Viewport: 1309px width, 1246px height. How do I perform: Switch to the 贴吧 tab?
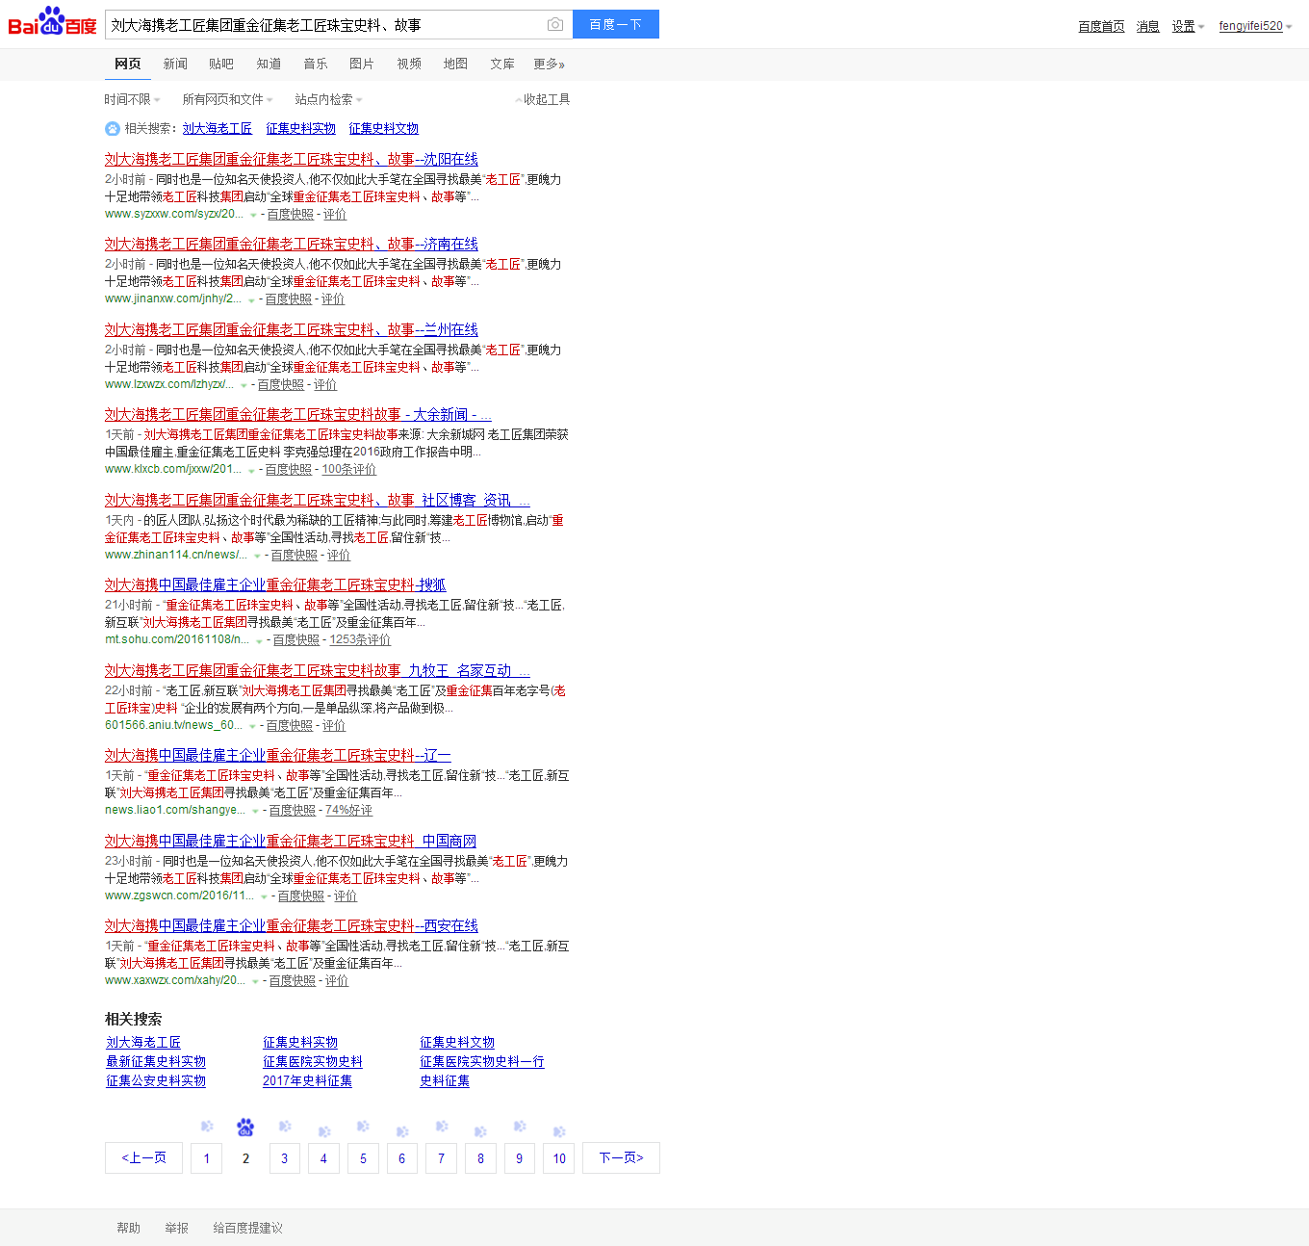(x=221, y=64)
